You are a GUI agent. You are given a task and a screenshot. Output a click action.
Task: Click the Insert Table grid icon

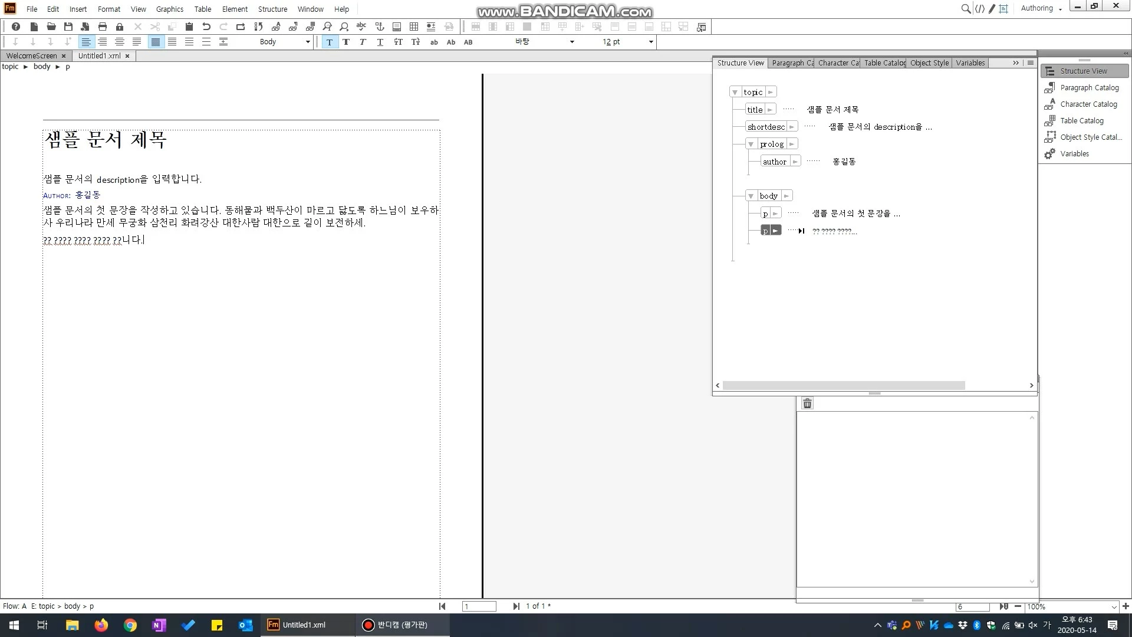coord(414,27)
